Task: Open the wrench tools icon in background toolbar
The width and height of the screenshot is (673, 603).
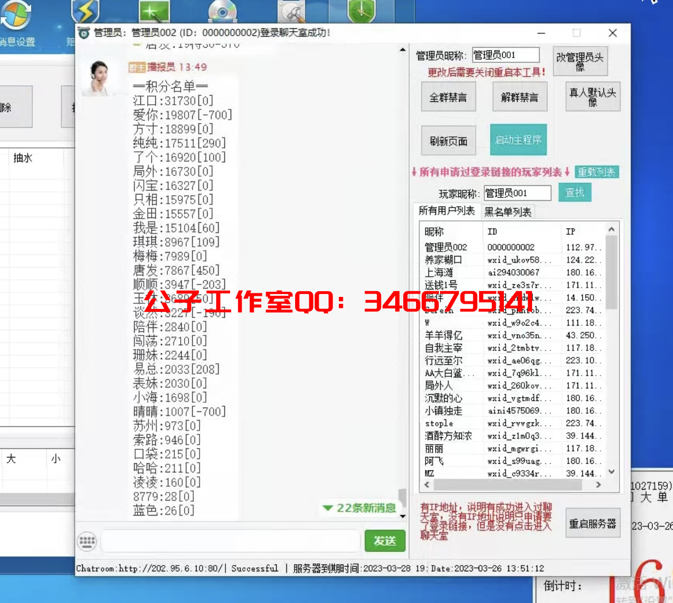Action: (292, 11)
